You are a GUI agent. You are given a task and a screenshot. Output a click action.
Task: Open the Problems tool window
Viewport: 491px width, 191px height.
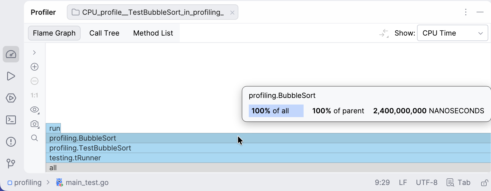tap(11, 142)
